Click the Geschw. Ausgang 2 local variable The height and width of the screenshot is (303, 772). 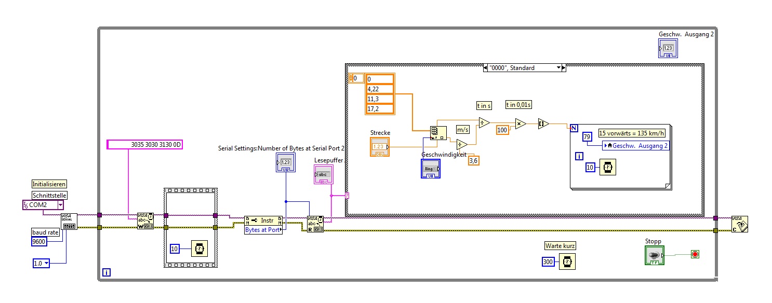[x=636, y=146]
